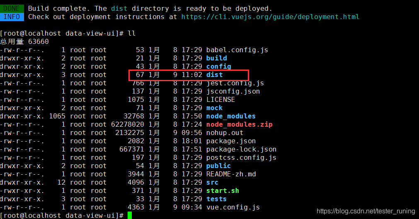
Task: Click the 18:01 timestamp of package.json
Action: (192, 141)
